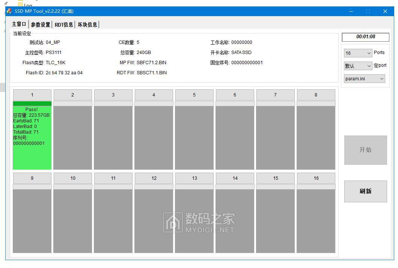Image resolution: width=398 pixels, height=268 pixels.
Task: Click the 总容量: 223.57GB result line
Action: tap(32, 115)
